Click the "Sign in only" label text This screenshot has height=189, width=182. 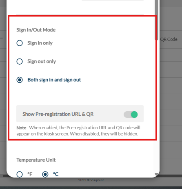click(x=40, y=43)
